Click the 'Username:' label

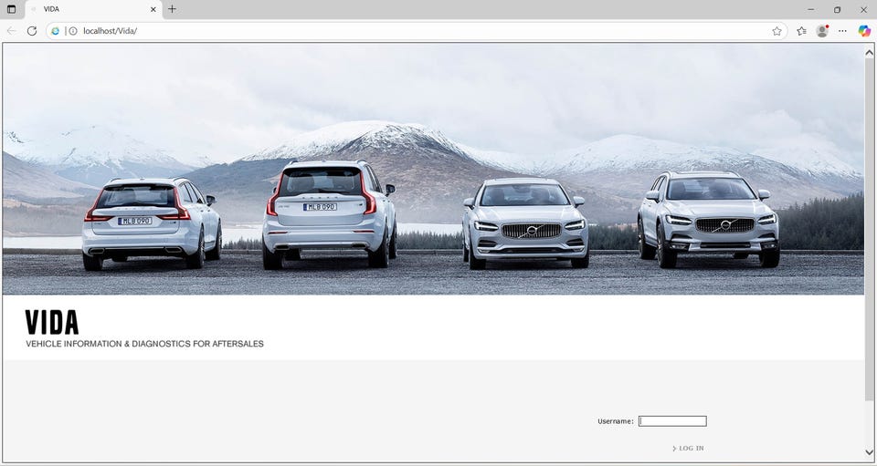pyautogui.click(x=615, y=421)
